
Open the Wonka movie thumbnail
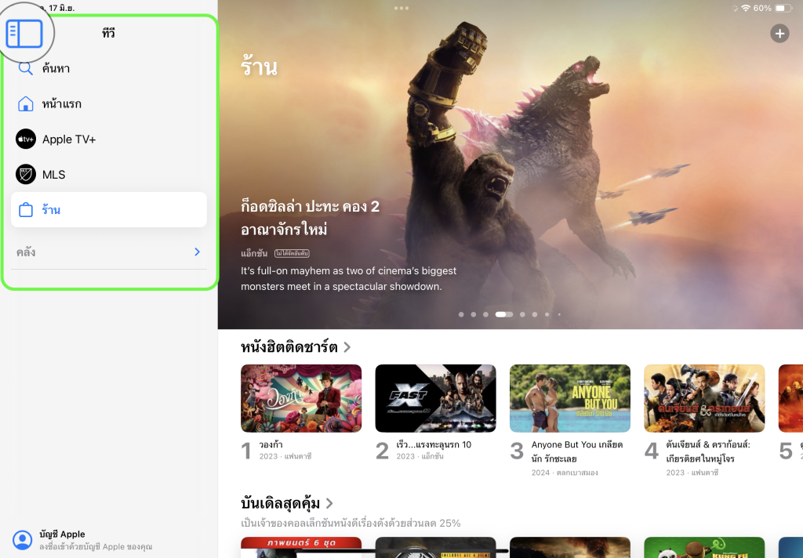click(x=301, y=398)
